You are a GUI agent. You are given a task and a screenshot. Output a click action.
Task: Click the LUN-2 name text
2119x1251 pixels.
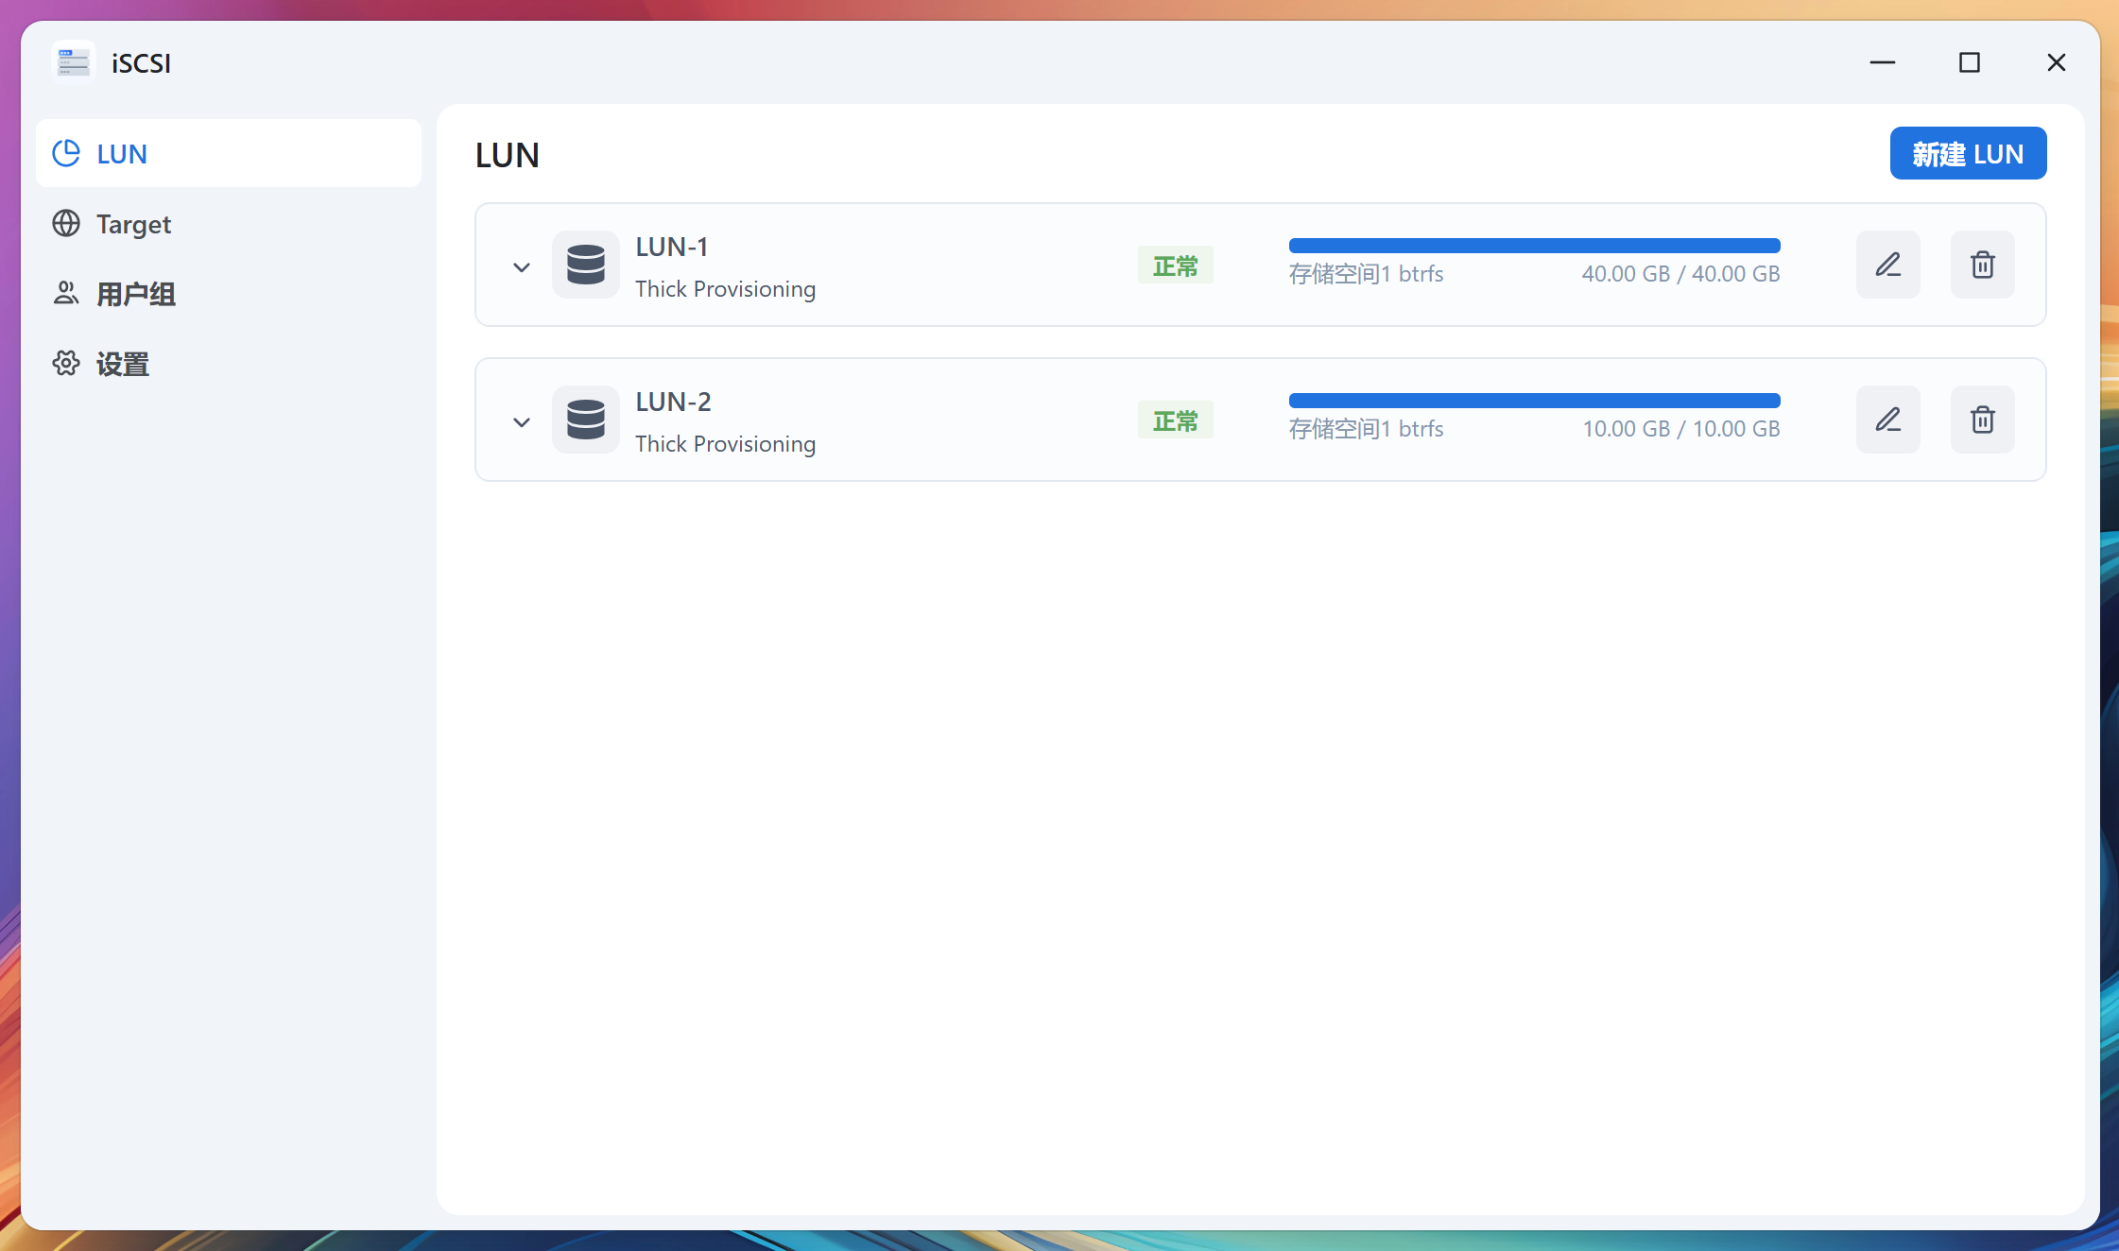(x=673, y=402)
